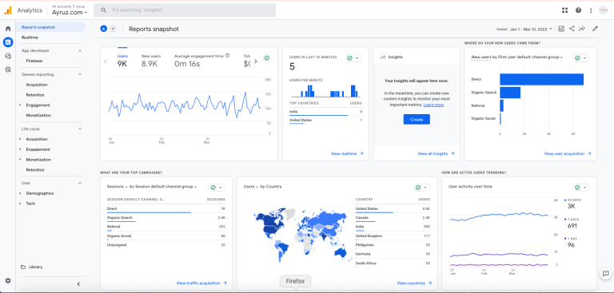Click the info icon beside Average engagement time
614x293 pixels.
tap(228, 56)
